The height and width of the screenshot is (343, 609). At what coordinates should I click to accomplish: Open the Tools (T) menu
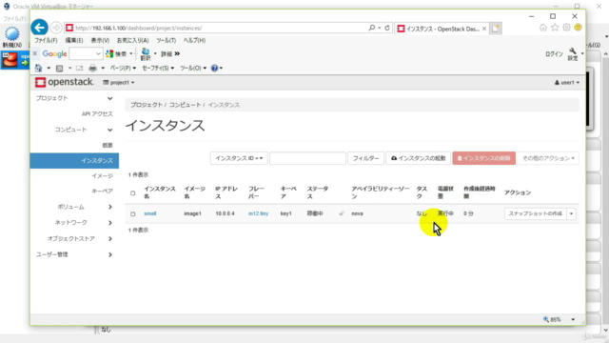coord(167,40)
